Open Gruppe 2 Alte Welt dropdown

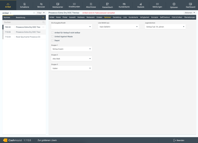coord(72,59)
